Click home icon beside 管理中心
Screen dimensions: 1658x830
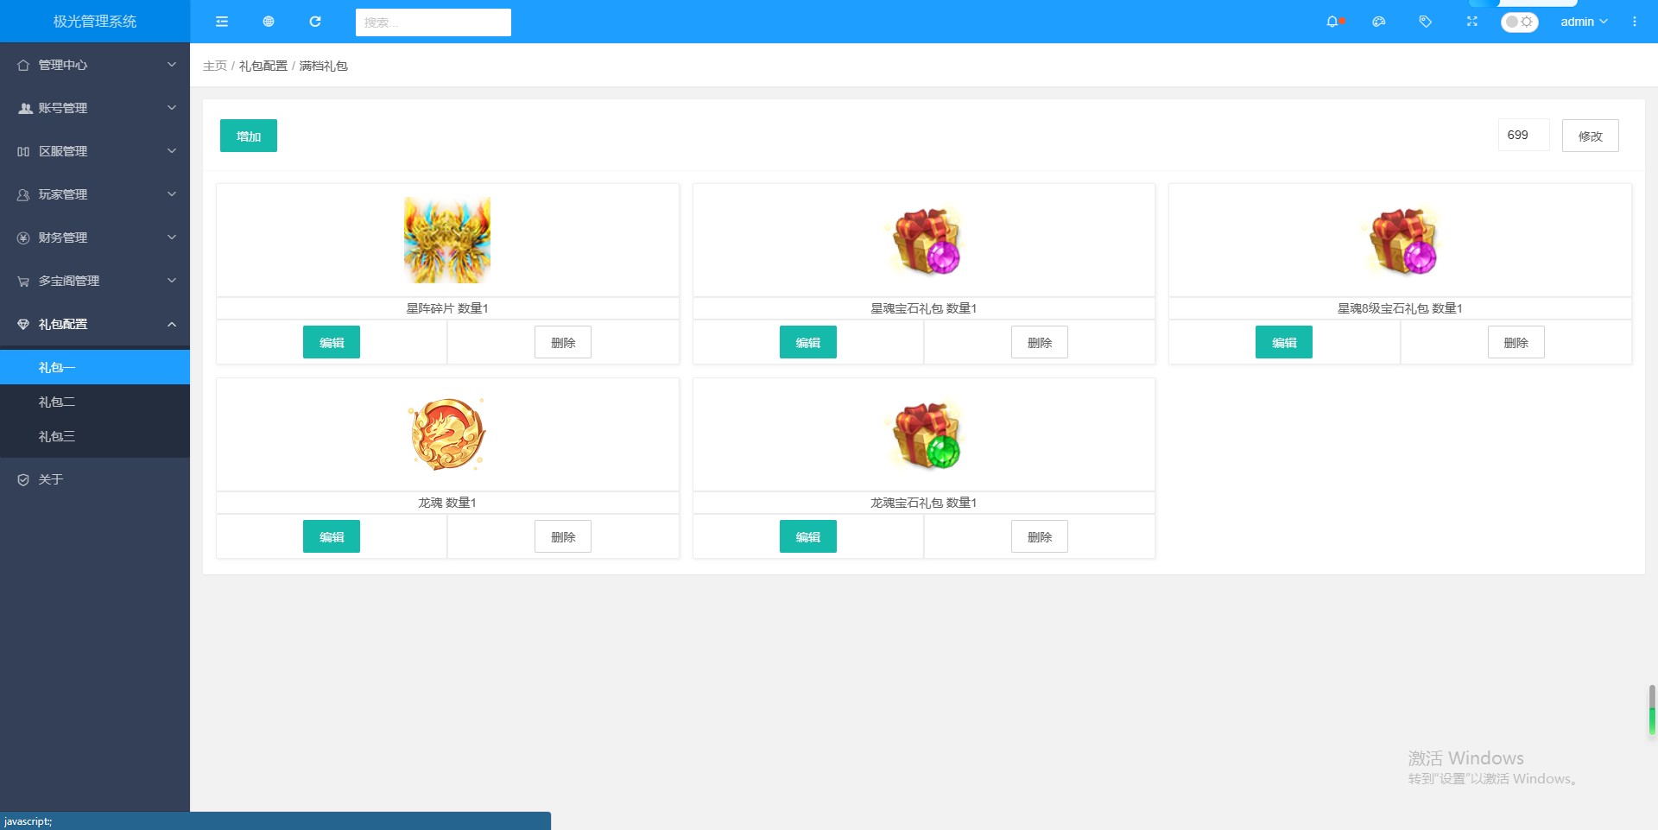23,65
